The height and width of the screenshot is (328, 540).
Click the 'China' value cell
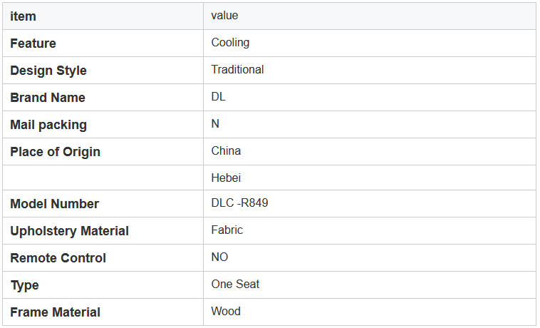(x=370, y=152)
